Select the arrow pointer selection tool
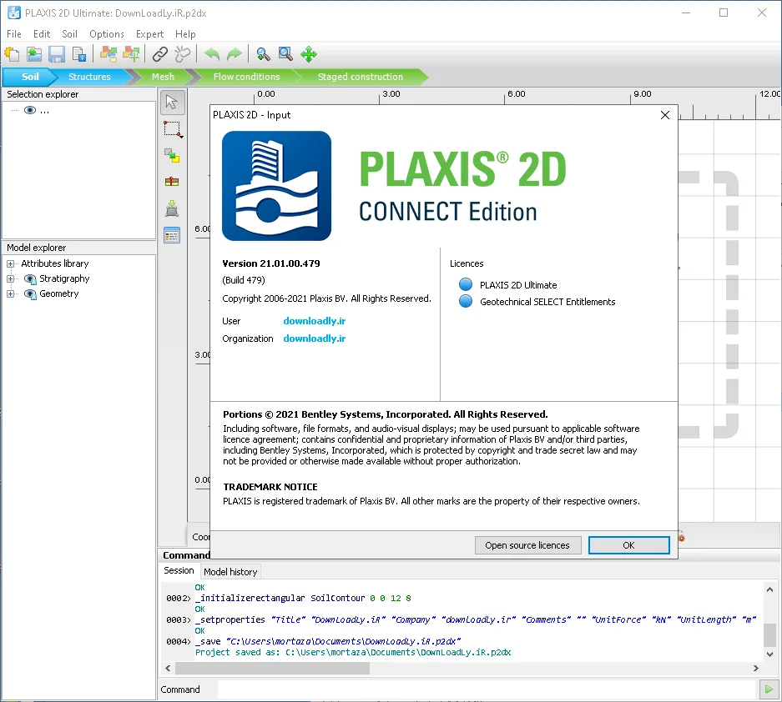 [172, 102]
